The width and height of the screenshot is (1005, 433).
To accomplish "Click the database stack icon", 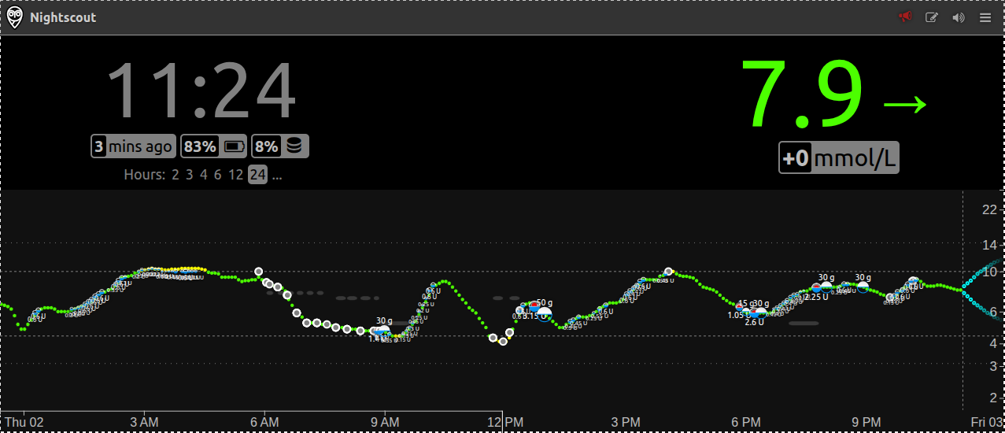I will (294, 146).
